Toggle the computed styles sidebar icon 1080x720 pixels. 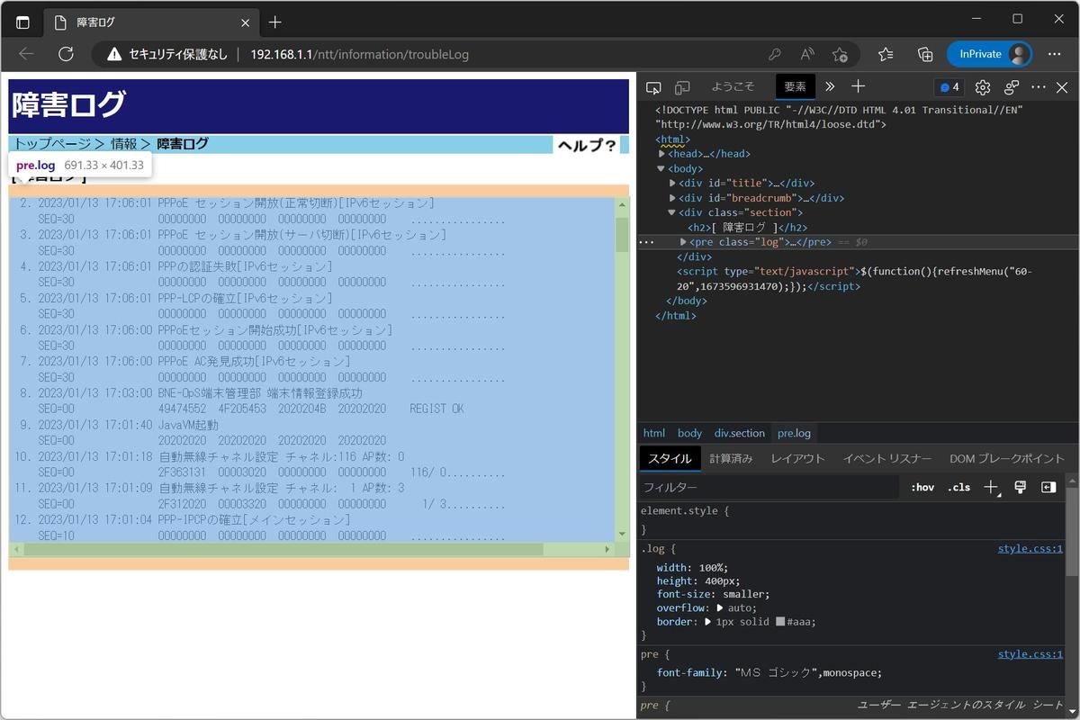1048,487
